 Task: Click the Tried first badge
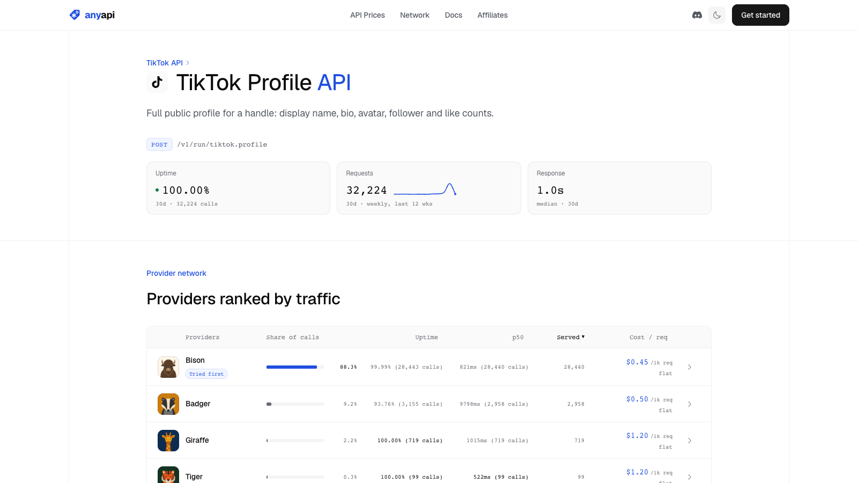[206, 374]
